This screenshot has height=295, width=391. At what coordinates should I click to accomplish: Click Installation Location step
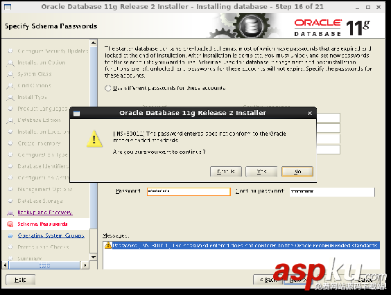click(x=43, y=132)
